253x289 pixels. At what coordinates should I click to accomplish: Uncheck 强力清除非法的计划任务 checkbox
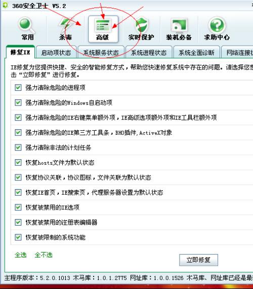pos(18,148)
